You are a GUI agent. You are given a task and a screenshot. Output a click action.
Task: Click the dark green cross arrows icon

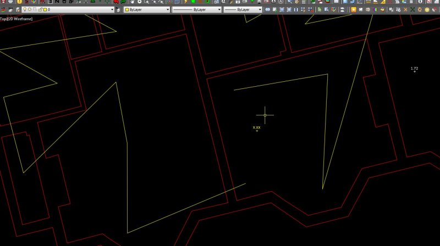click(x=413, y=9)
